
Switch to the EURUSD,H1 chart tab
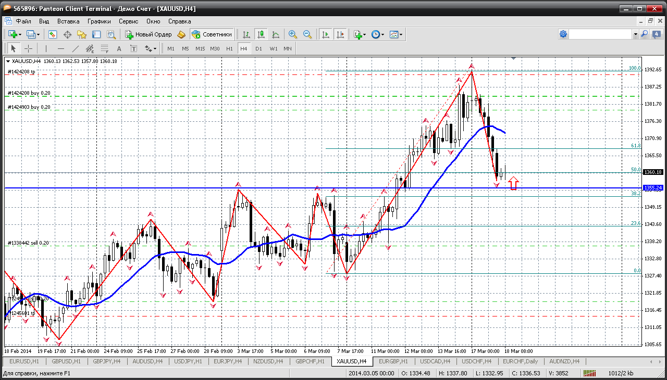pos(24,361)
